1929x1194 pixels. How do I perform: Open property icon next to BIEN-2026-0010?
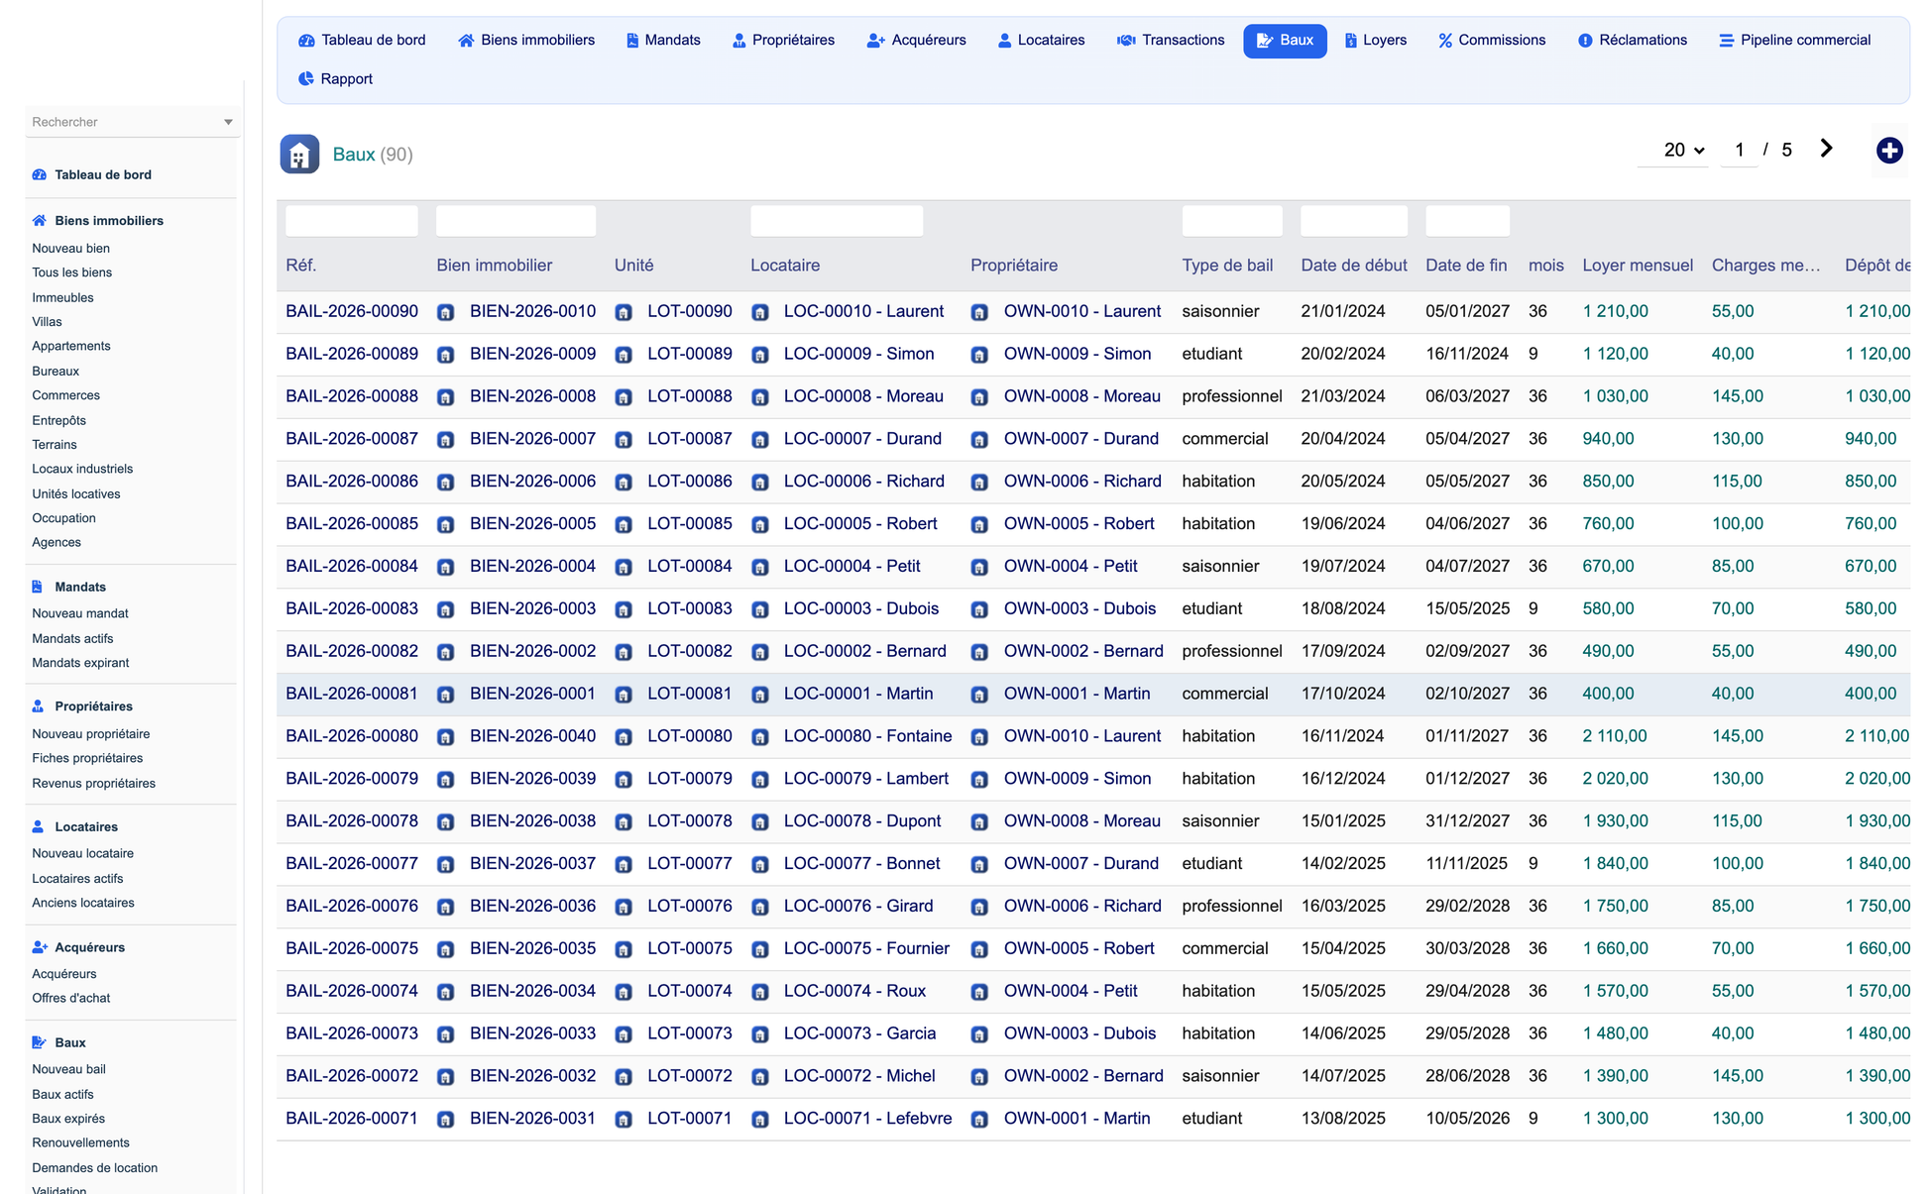446,312
